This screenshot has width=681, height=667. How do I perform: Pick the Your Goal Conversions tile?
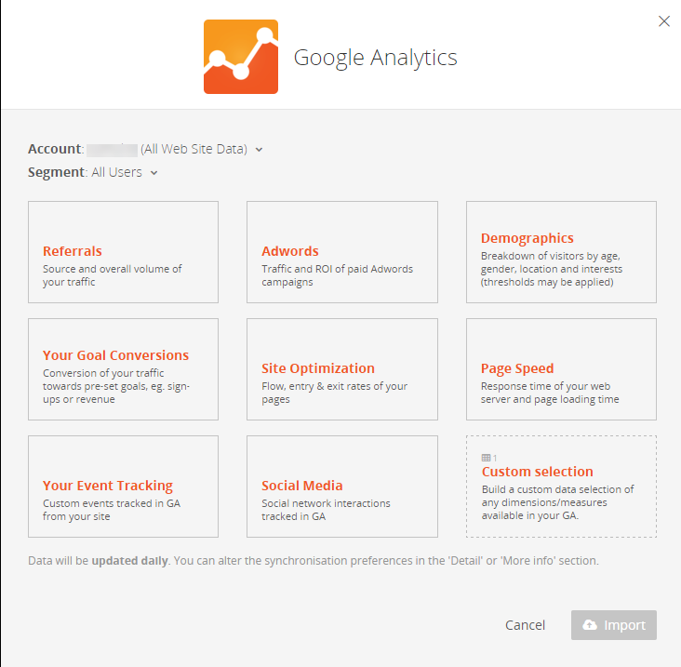click(123, 369)
